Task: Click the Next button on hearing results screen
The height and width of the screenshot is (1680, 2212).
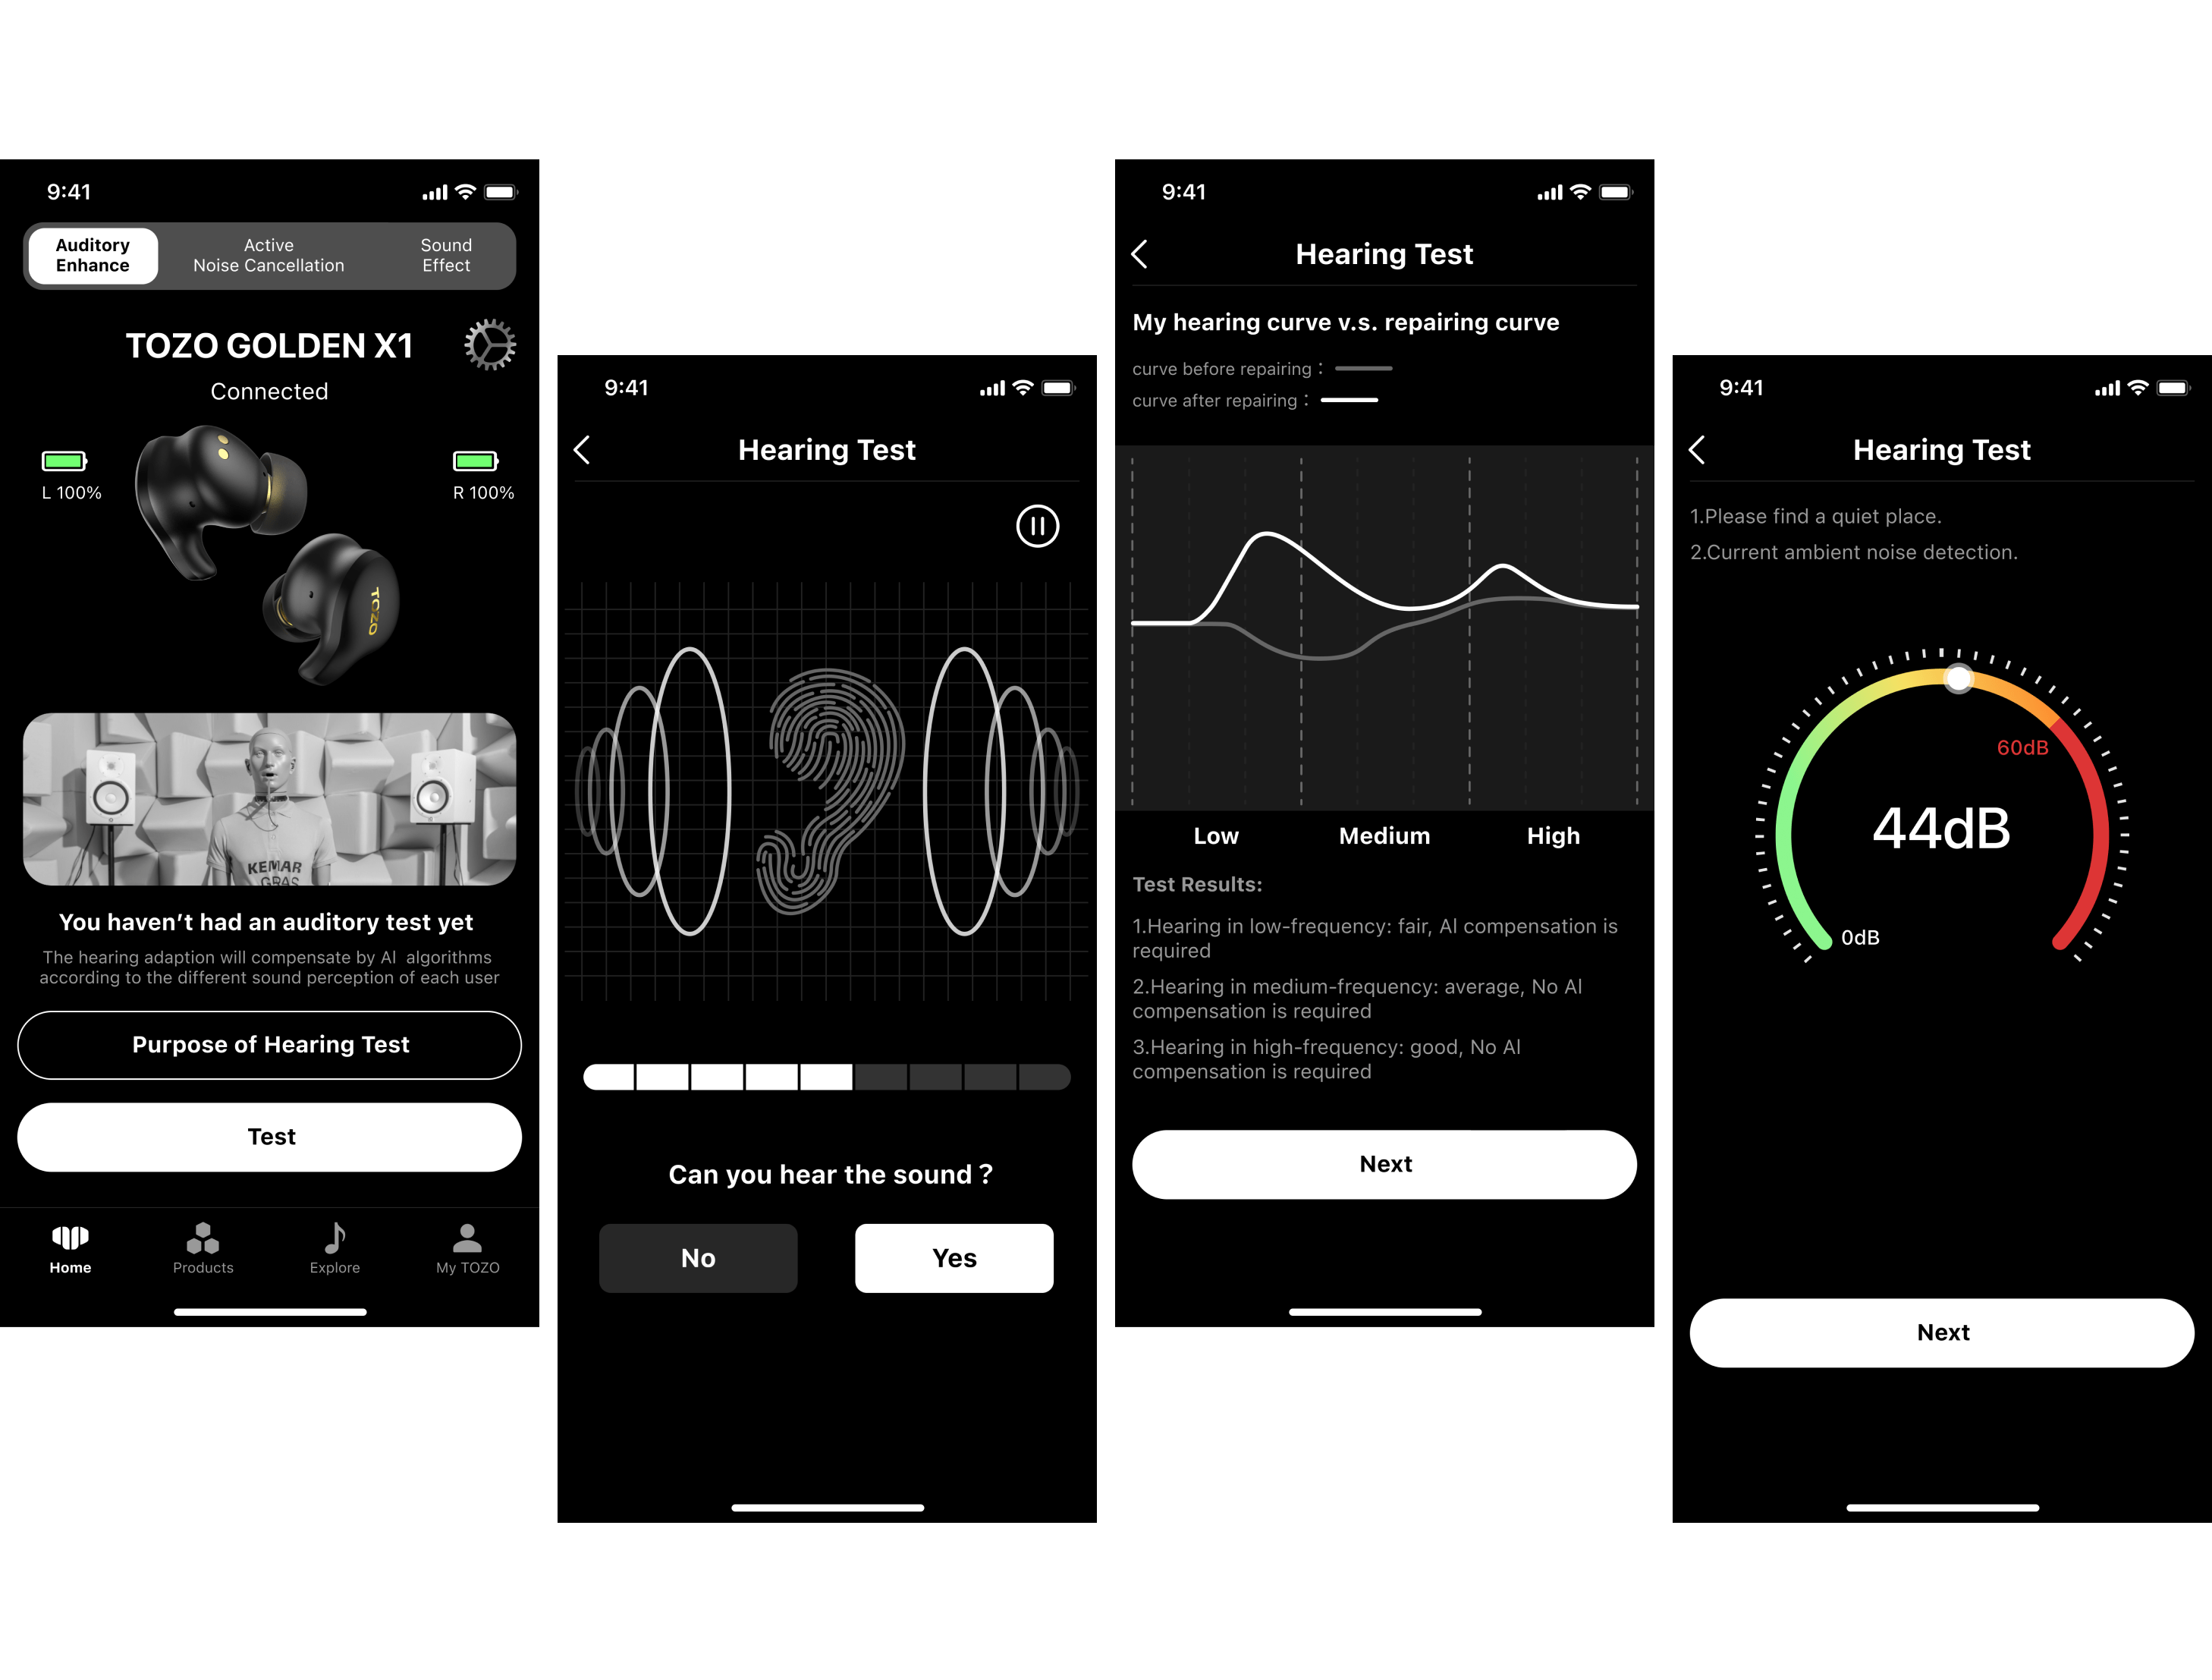Action: (x=1381, y=1163)
